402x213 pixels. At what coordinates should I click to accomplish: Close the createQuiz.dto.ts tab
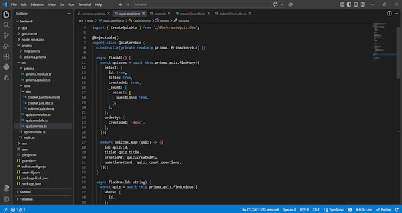tap(209, 14)
